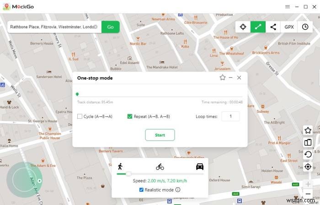Start the one-stop movement
The height and width of the screenshot is (205, 320).
(160, 135)
